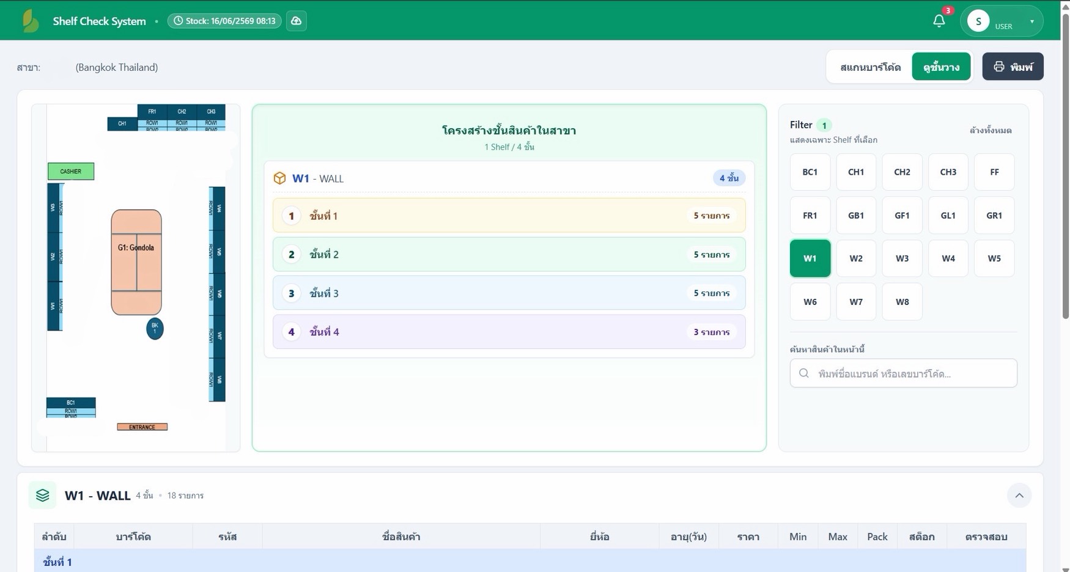Click the FR1 shelf block on the map
This screenshot has width=1070, height=572.
coord(152,112)
